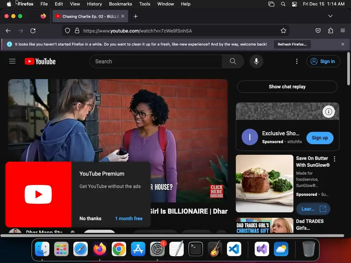Open the Firefox extensions puzzle icon

point(330,30)
